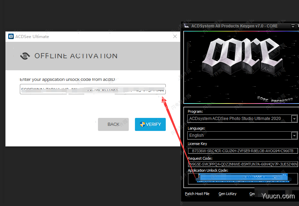Click the ACDSee Ultimate title bar icon

point(11,36)
